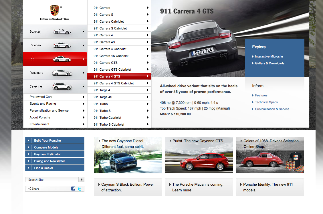Click the Facebook share icon
The height and width of the screenshot is (214, 323).
pyautogui.click(x=73, y=189)
